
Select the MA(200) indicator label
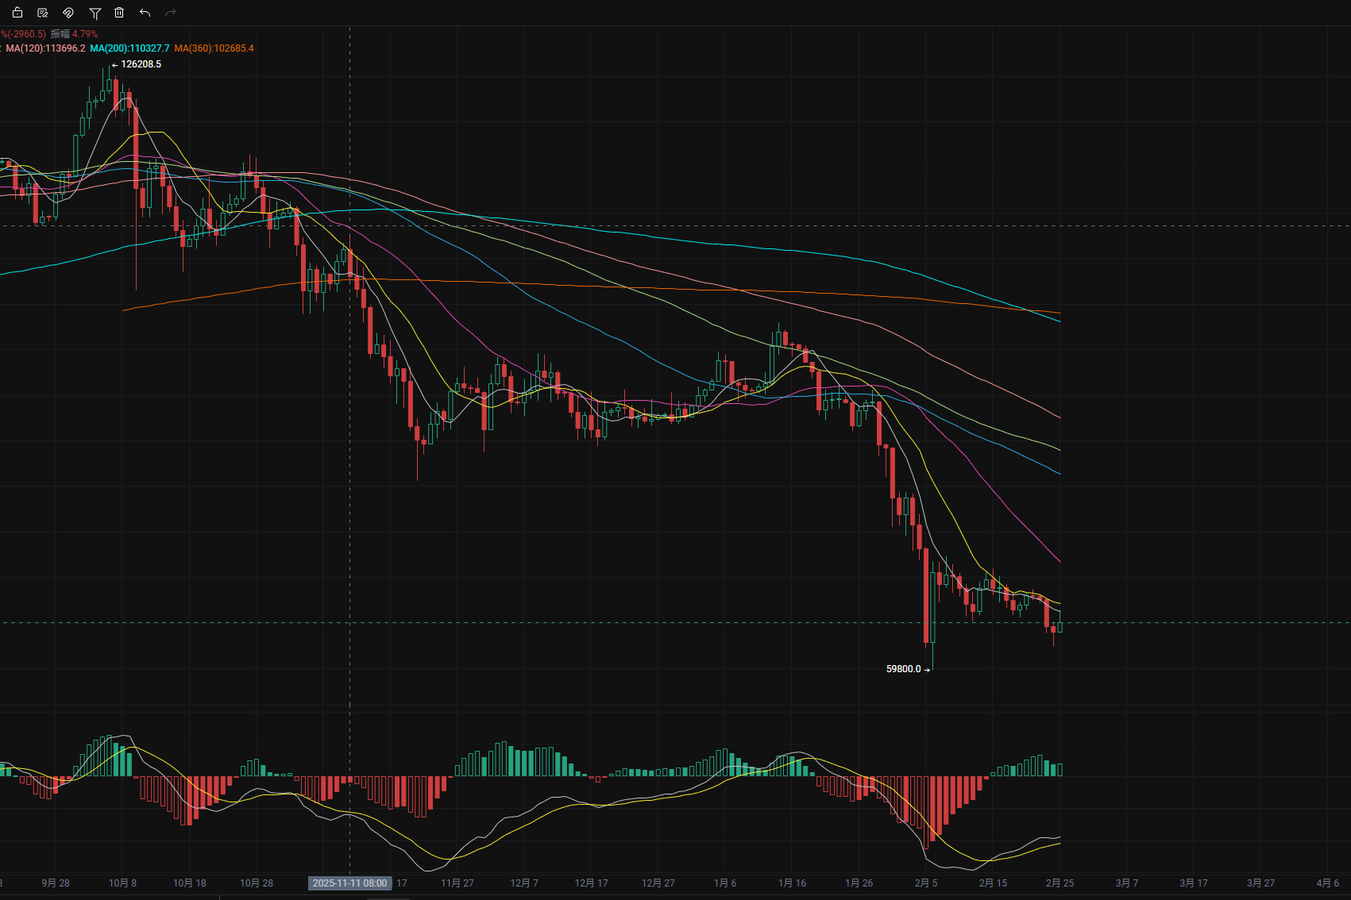pos(129,48)
